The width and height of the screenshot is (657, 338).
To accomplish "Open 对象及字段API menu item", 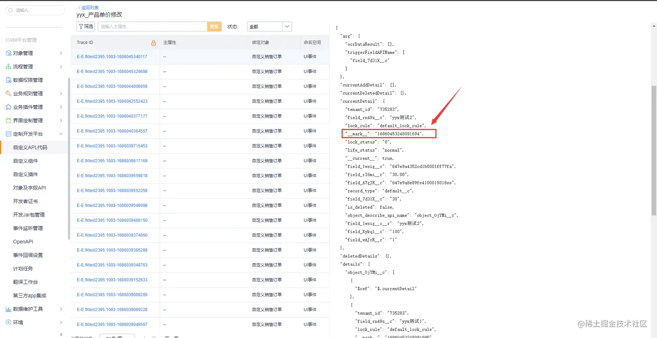I will [30, 188].
